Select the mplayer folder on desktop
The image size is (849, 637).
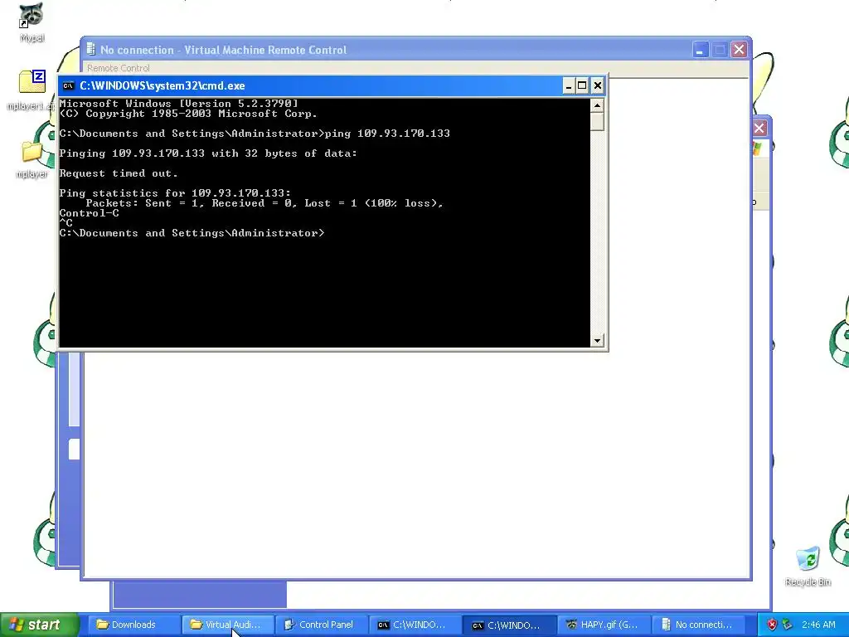[x=32, y=158]
